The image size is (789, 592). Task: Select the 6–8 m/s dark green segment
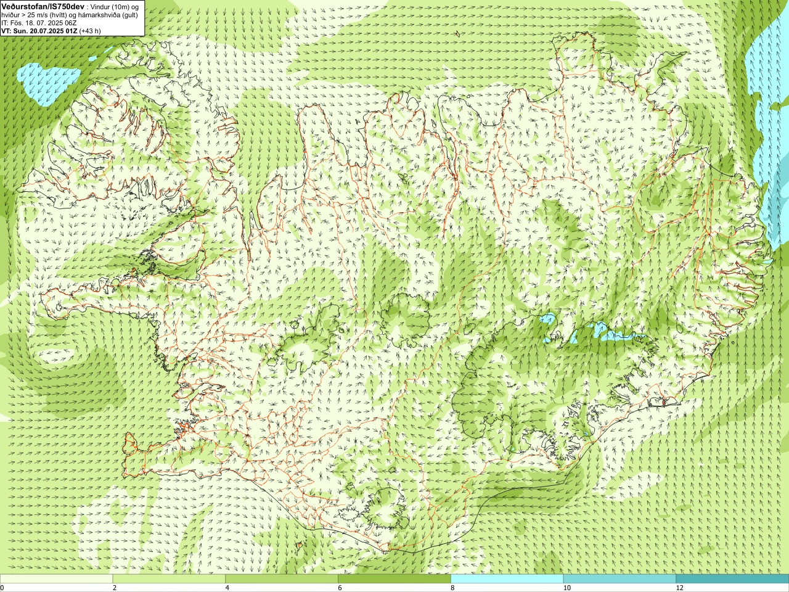tap(394, 579)
